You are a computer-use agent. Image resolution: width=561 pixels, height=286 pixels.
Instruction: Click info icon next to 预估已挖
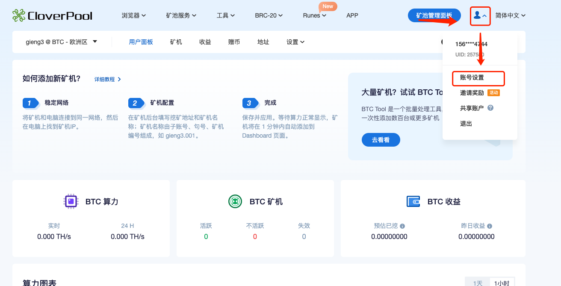pos(402,226)
